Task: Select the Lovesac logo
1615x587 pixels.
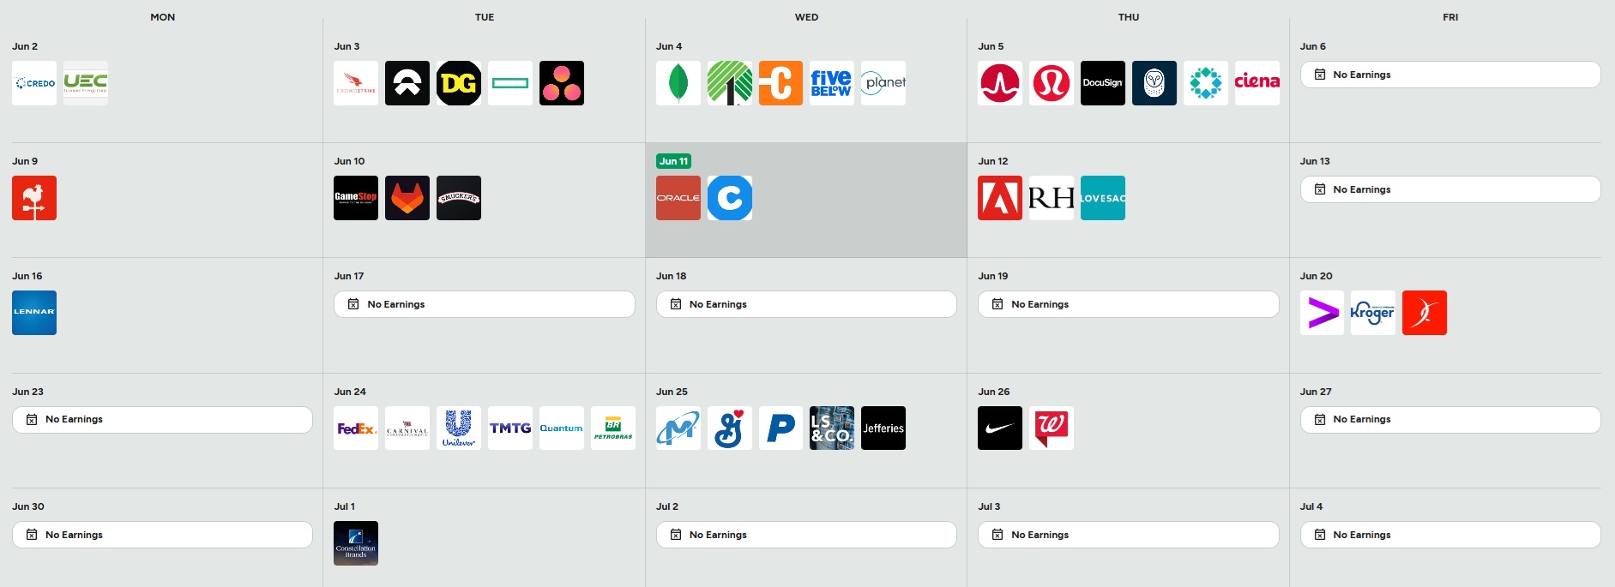Action: 1103,198
